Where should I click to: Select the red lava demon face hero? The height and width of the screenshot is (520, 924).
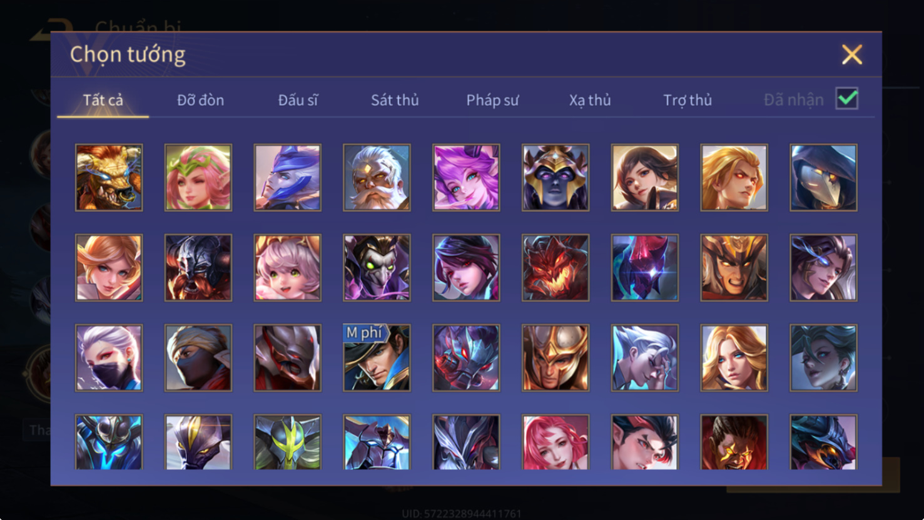tap(556, 268)
